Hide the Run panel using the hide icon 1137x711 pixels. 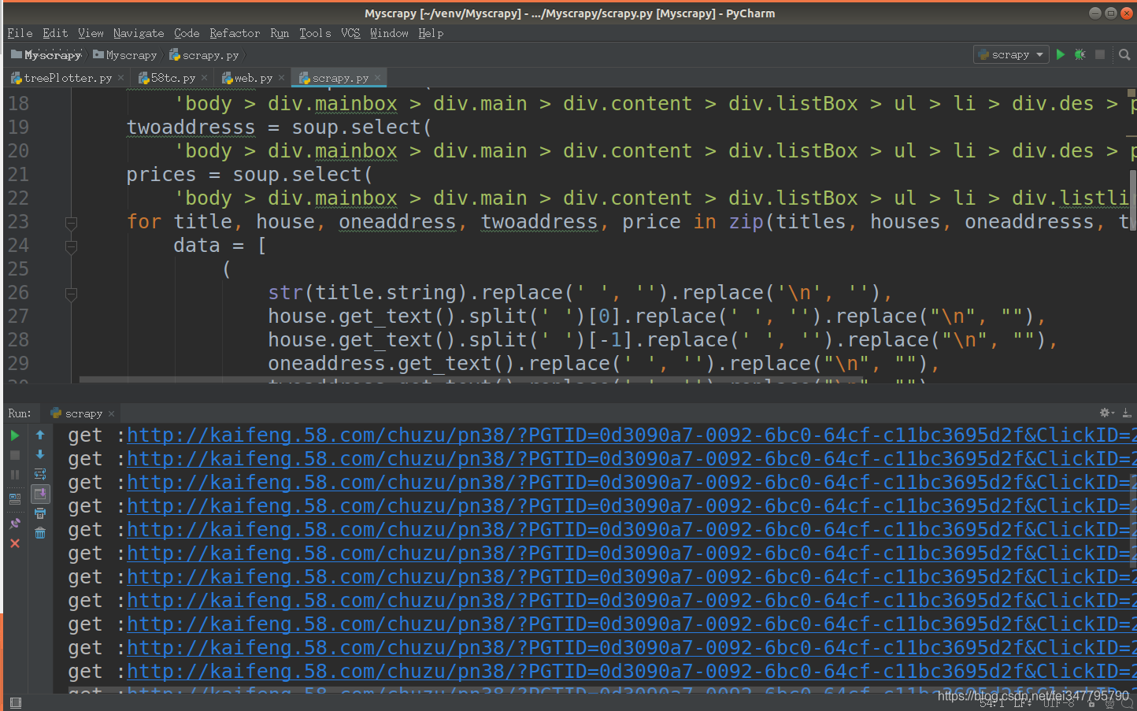pos(1127,413)
